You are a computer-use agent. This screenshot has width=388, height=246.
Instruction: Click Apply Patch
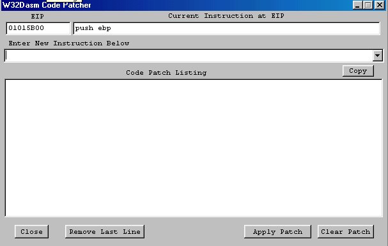(277, 232)
